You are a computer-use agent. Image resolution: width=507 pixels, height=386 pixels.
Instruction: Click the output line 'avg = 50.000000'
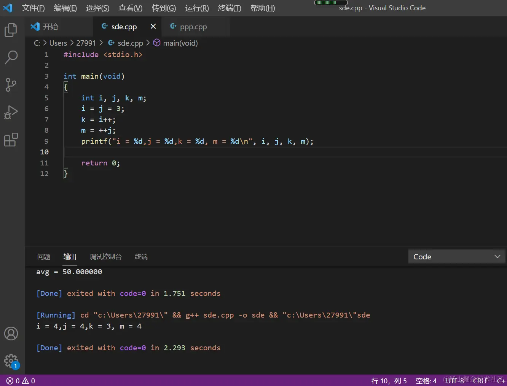pyautogui.click(x=69, y=272)
